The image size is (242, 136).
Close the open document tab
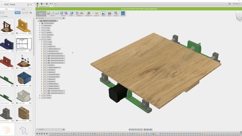coord(54,6)
